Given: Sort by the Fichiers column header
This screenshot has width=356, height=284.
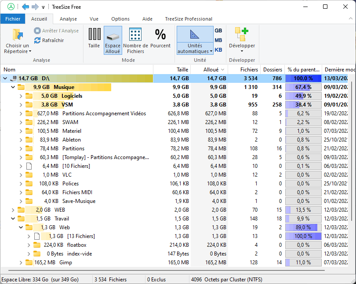Looking at the screenshot, I should point(244,70).
